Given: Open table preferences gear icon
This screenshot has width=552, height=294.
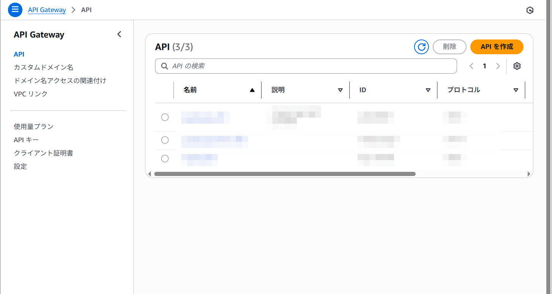Looking at the screenshot, I should pos(517,66).
